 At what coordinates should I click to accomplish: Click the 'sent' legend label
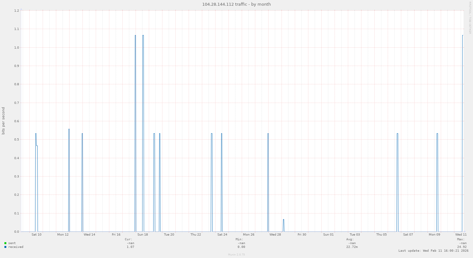(x=12, y=243)
